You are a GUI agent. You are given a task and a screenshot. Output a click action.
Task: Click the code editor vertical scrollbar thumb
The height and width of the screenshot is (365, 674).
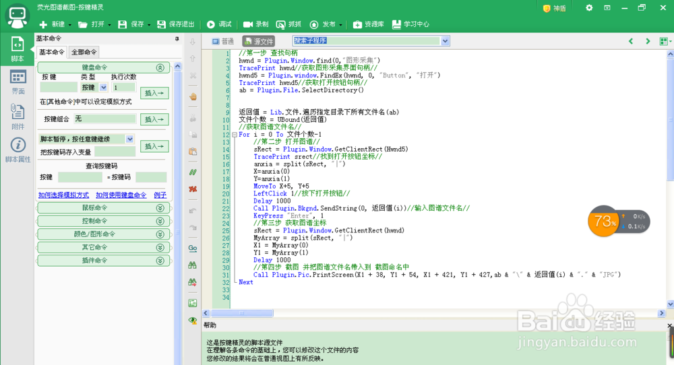click(670, 119)
